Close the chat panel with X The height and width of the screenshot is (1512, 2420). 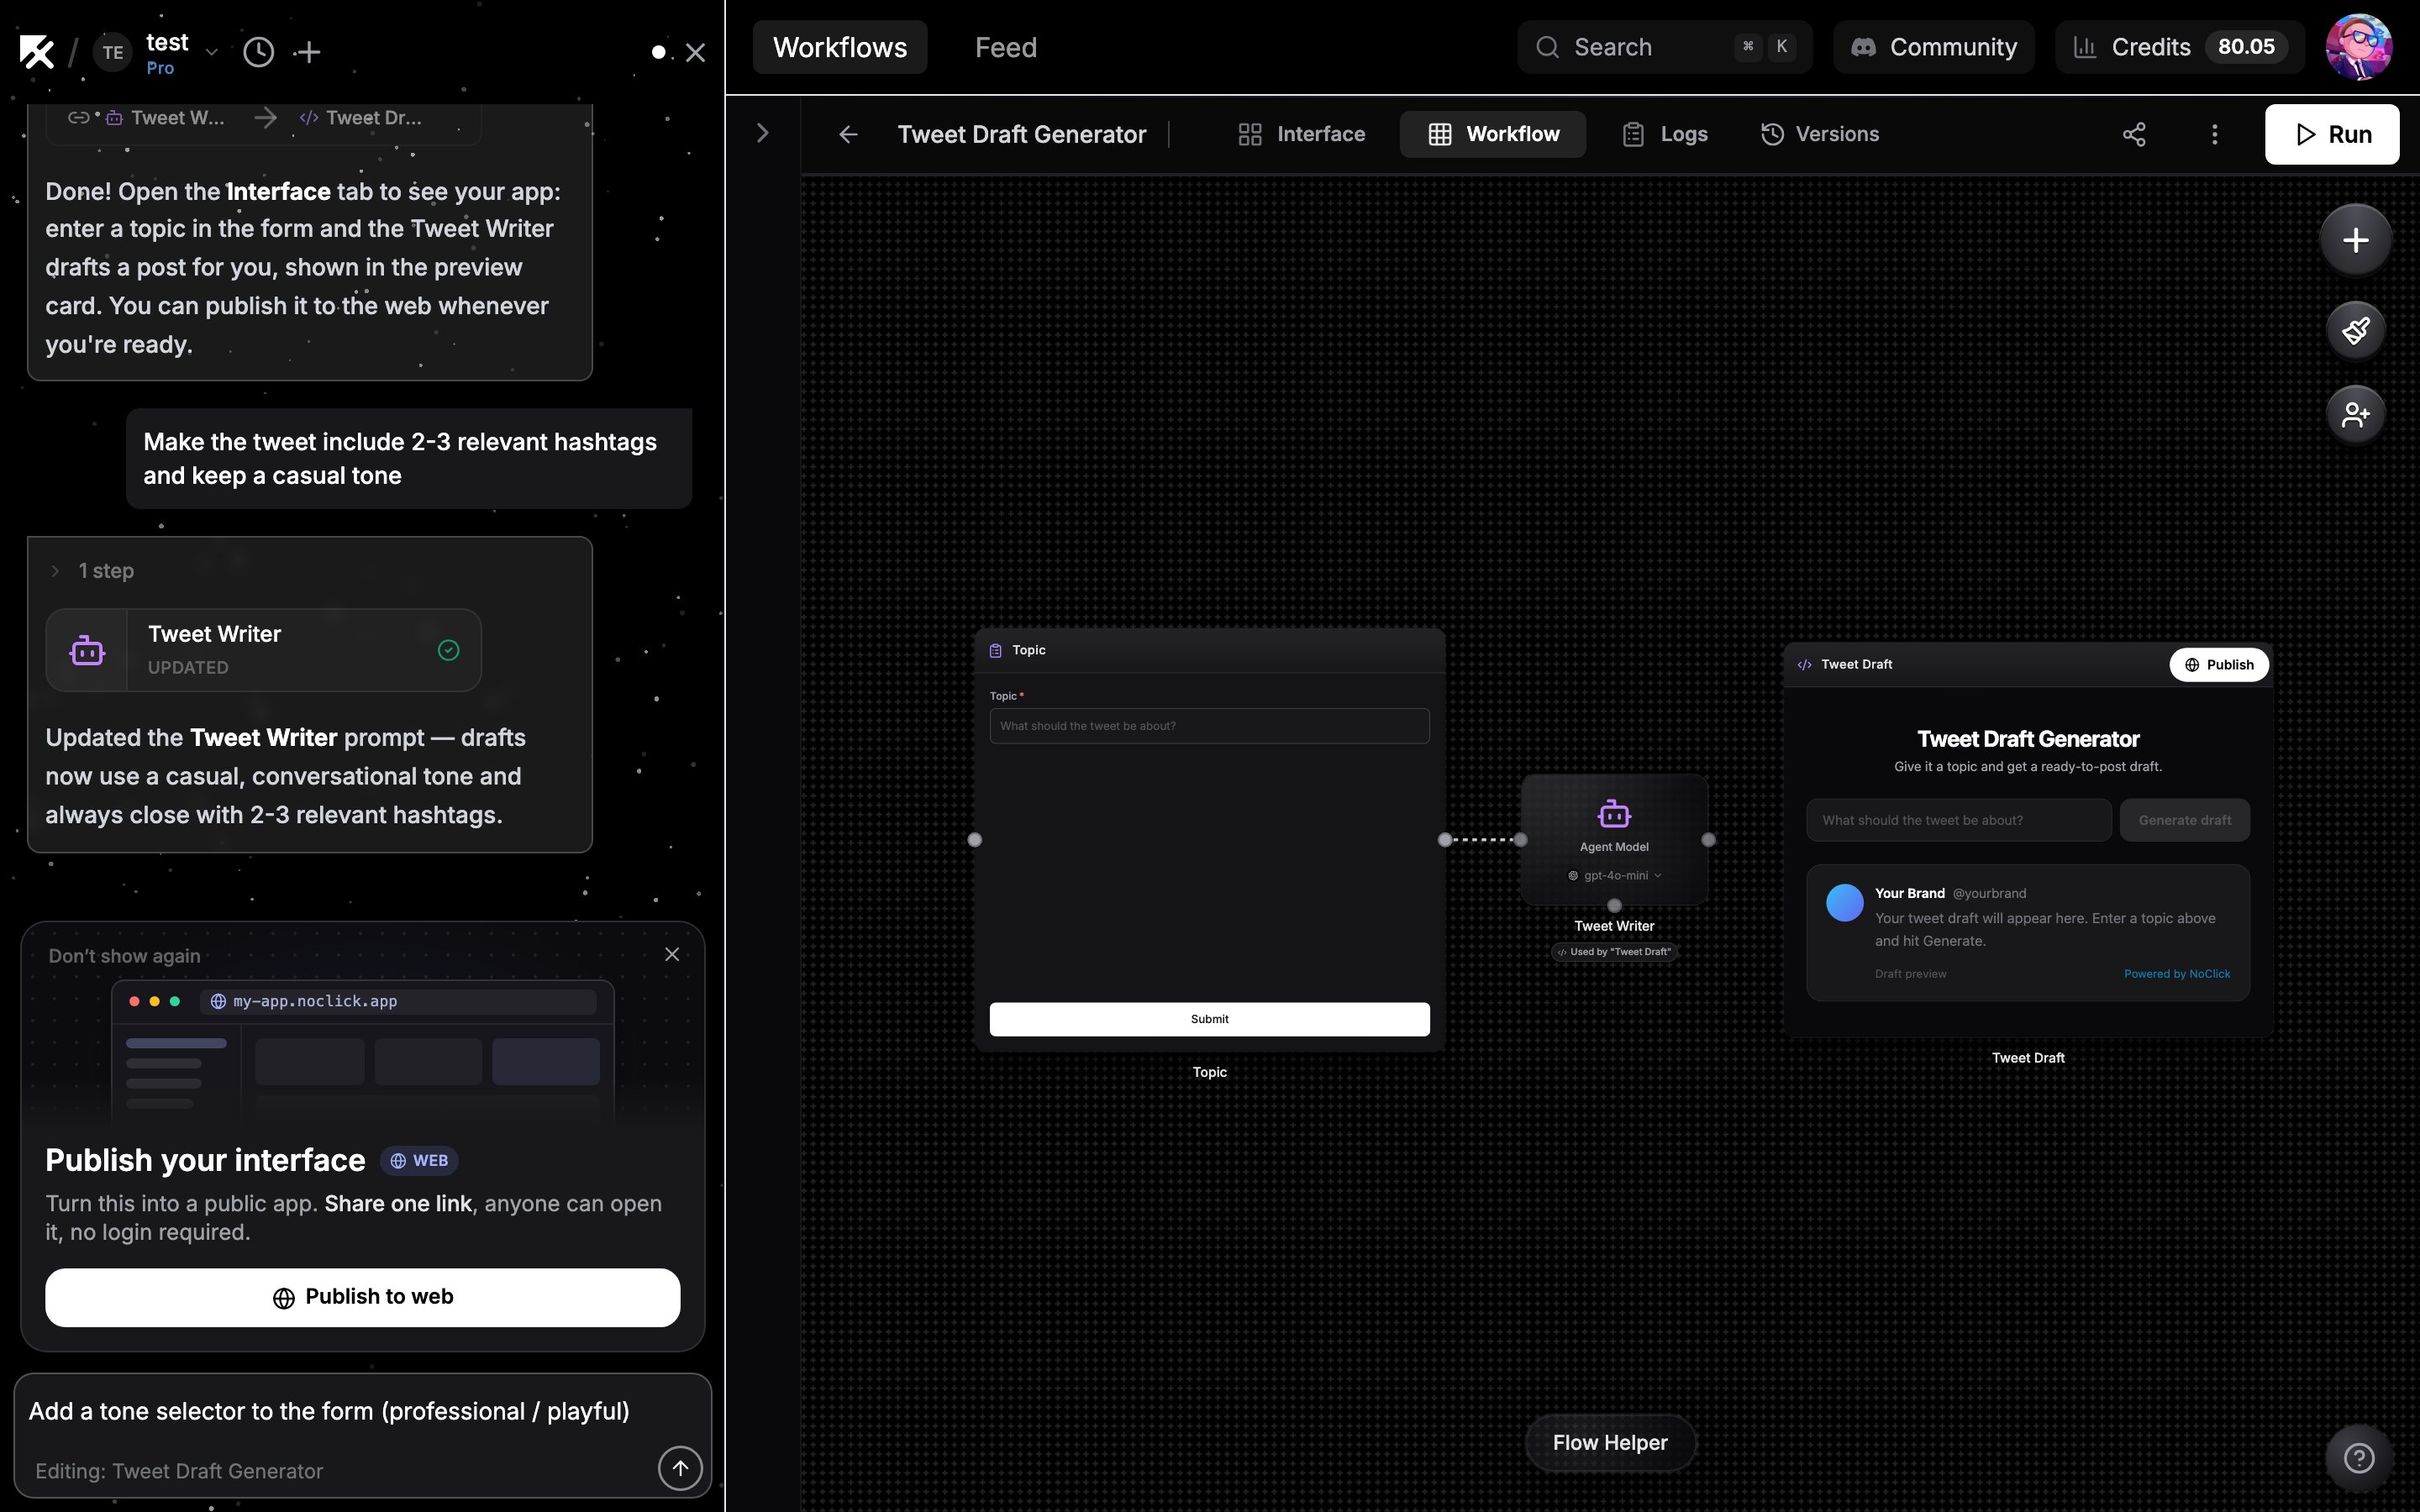click(696, 52)
